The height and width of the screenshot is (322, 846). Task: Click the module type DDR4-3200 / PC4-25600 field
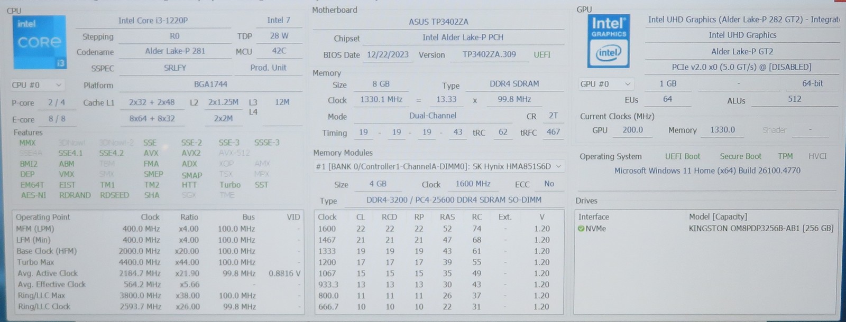454,200
